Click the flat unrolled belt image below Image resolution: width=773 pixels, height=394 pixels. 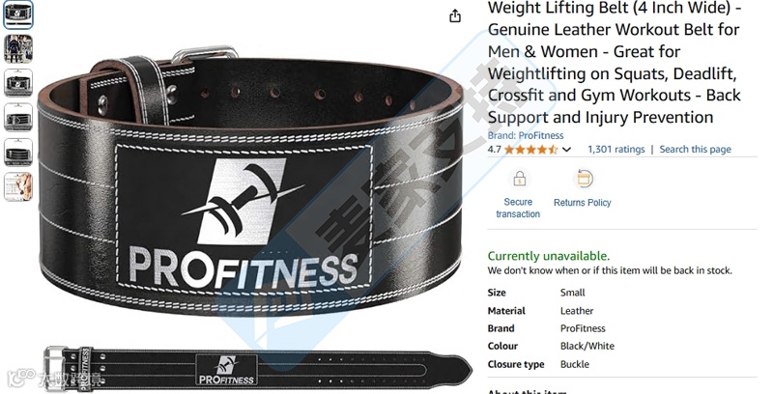257,367
